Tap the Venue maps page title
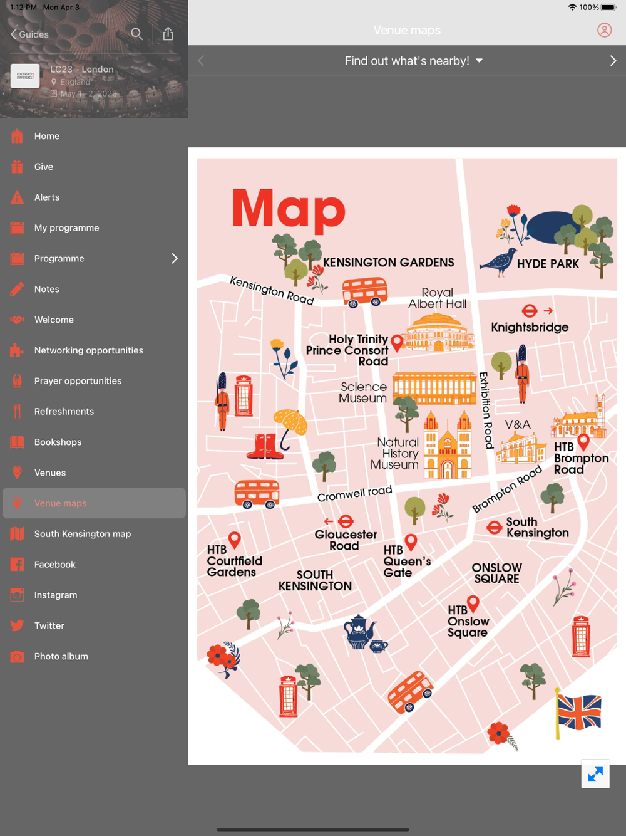 (407, 30)
